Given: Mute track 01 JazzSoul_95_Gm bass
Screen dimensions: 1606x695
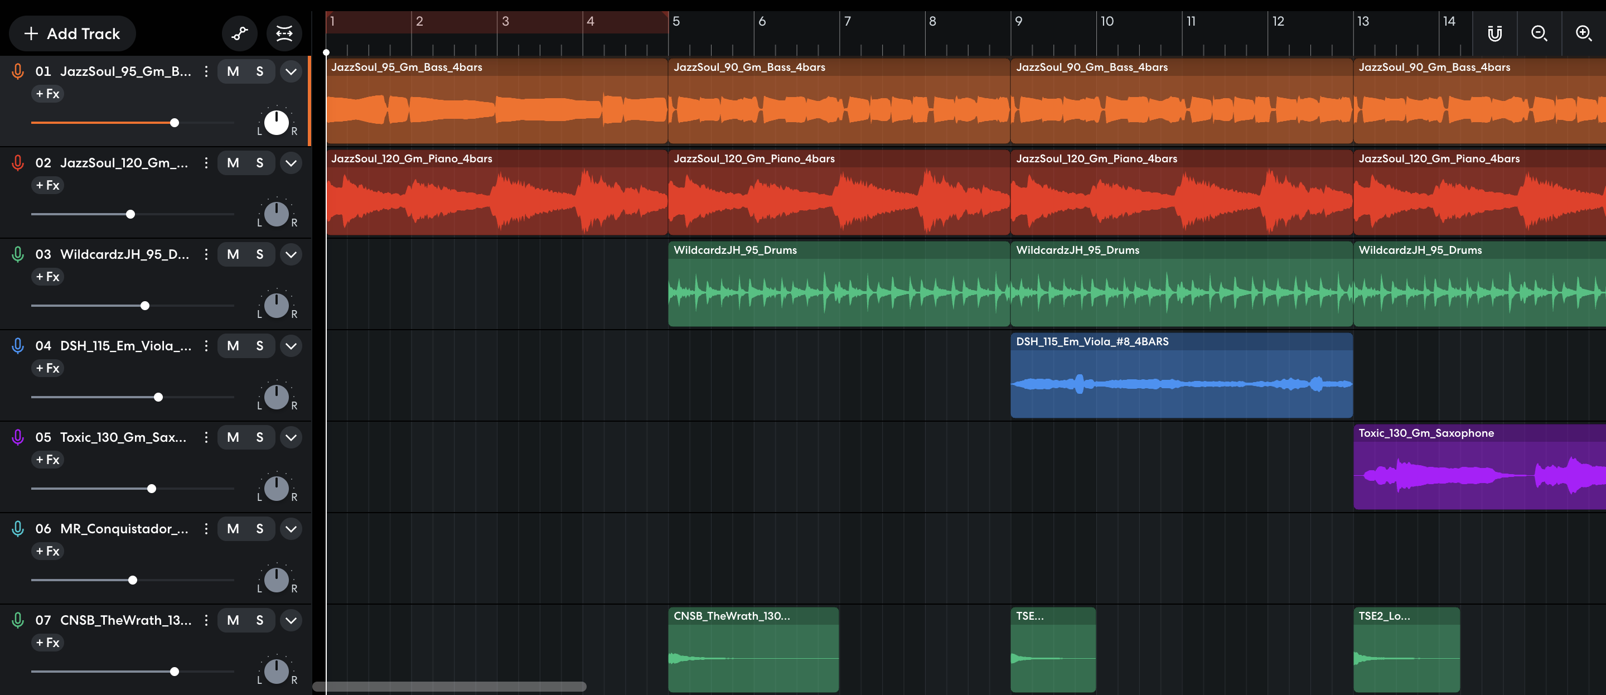Looking at the screenshot, I should [x=232, y=71].
